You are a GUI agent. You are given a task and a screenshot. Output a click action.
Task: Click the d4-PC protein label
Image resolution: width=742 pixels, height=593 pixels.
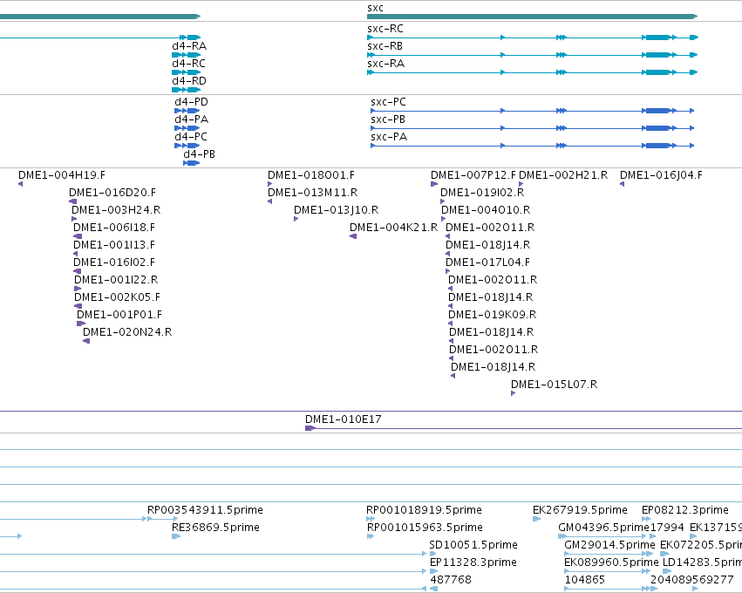(x=191, y=137)
